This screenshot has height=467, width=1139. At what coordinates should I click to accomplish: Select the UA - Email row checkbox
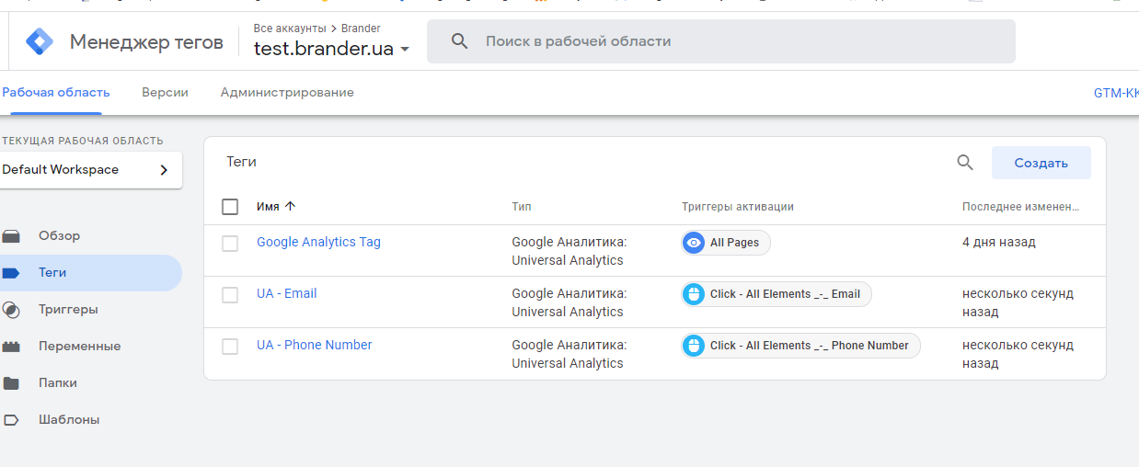(230, 295)
